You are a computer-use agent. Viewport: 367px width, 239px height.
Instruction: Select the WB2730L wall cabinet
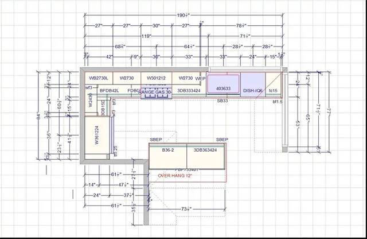pyautogui.click(x=98, y=78)
